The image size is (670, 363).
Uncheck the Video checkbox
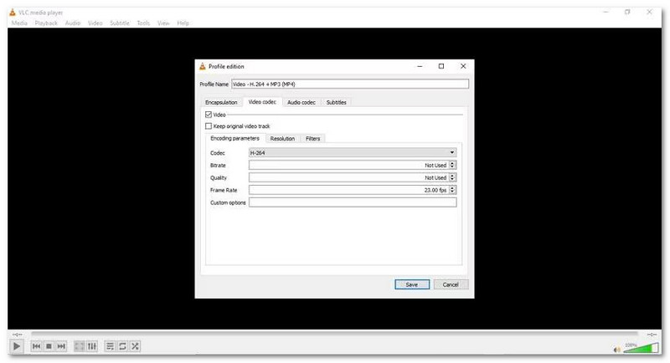tap(209, 115)
